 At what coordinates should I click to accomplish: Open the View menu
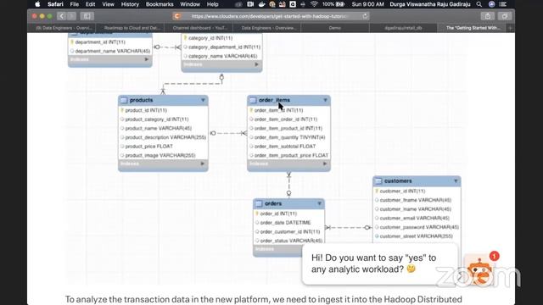point(108,4)
